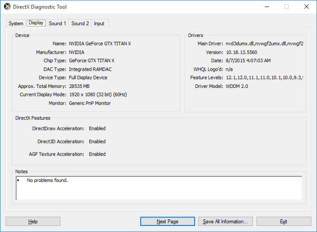Click device name 'NVIDIA GeForce GTX TITAN X'
Screen dimensions: 317x232
pos(100,43)
